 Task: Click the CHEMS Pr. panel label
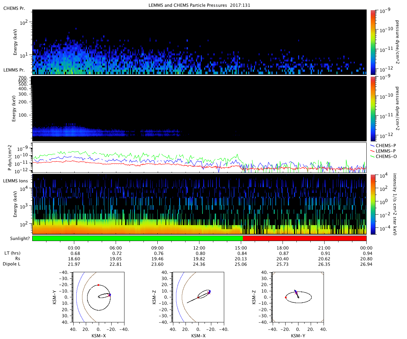[14, 8]
